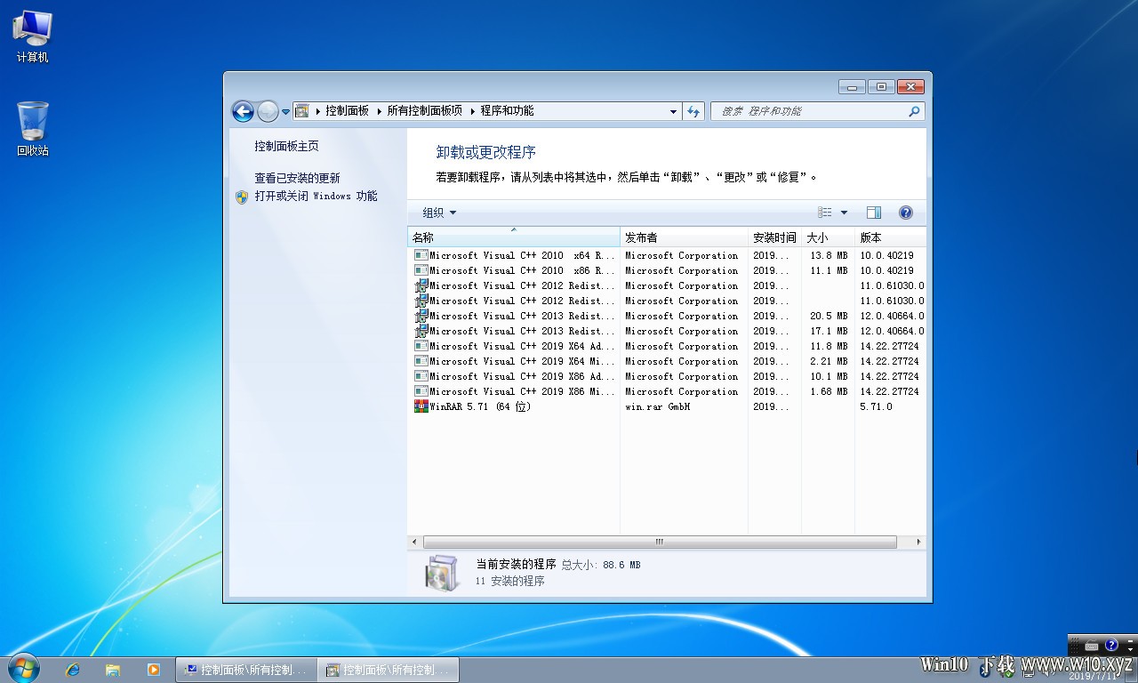Minimize the language bar
Screen dimensions: 1138x683
[x=1132, y=639]
